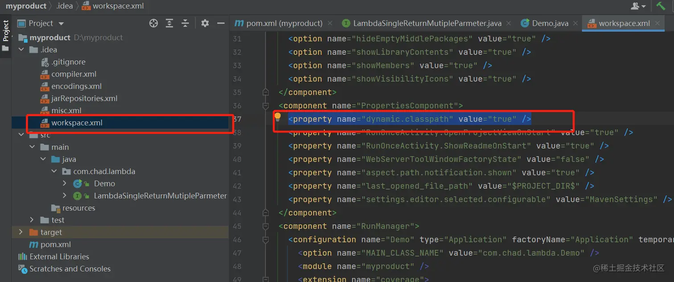Click the Scratches and Consoles icon
Screen dimensions: 674x282
[x=22, y=269]
